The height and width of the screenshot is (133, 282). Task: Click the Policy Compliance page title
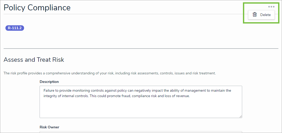[37, 8]
